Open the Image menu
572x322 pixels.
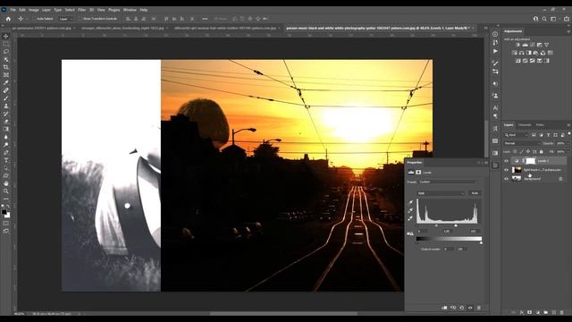coord(34,10)
